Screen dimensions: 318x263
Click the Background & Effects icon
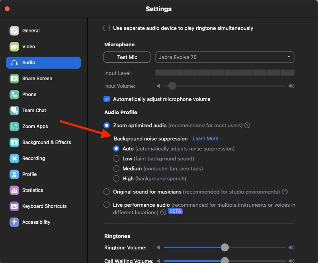tap(14, 142)
